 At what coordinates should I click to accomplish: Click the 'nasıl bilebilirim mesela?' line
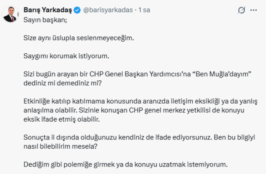(x=60, y=146)
